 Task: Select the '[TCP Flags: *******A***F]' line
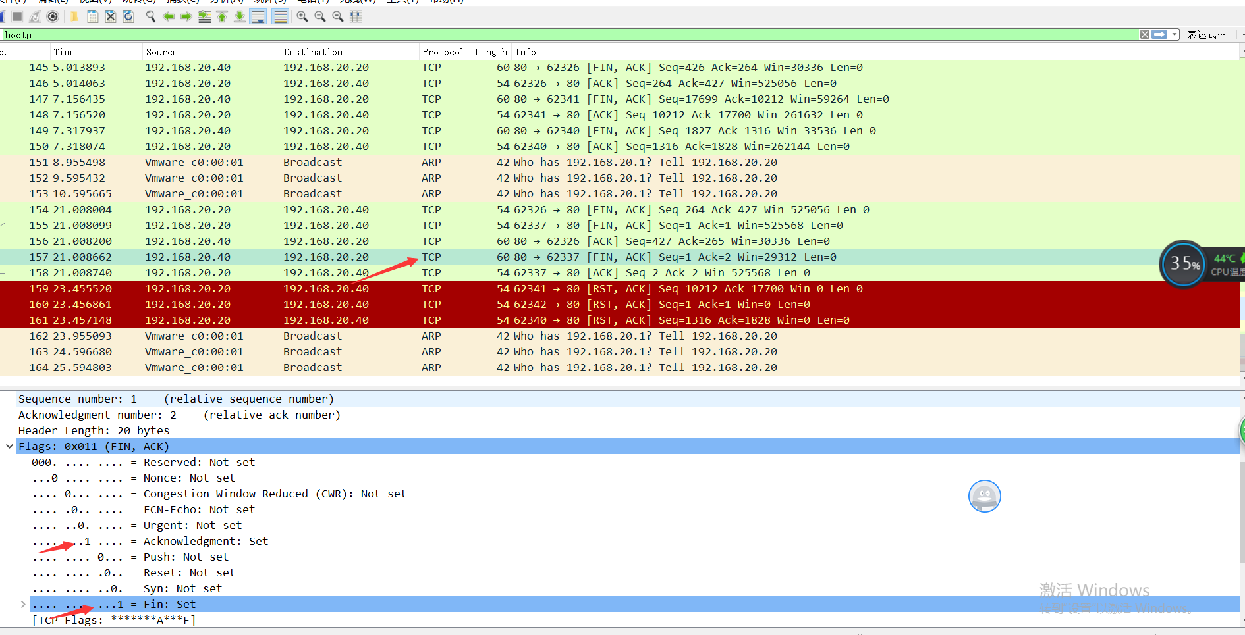point(634,620)
